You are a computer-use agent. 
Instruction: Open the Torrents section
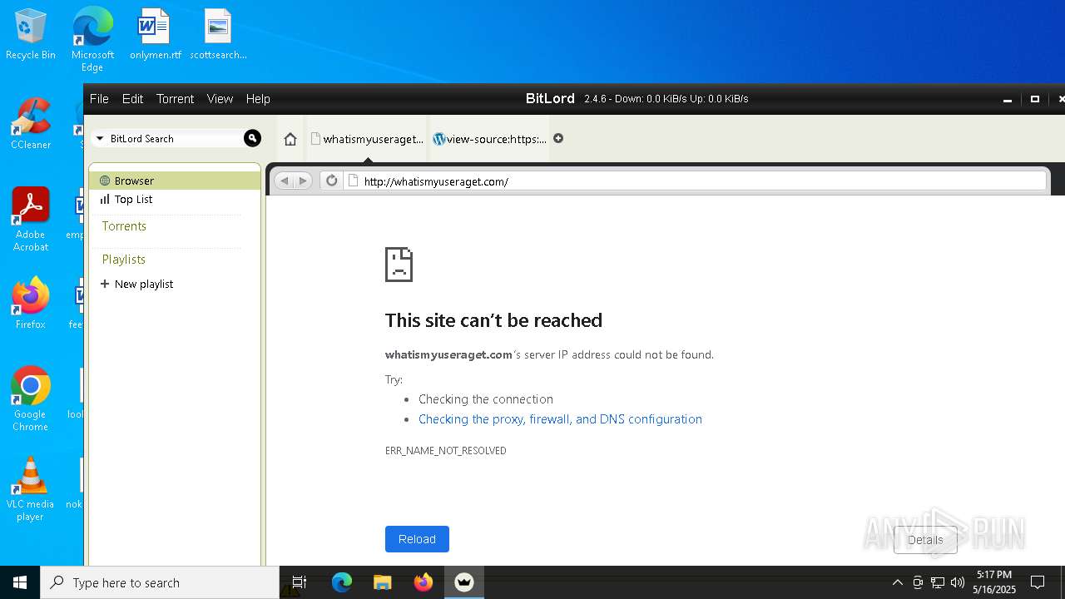tap(124, 226)
